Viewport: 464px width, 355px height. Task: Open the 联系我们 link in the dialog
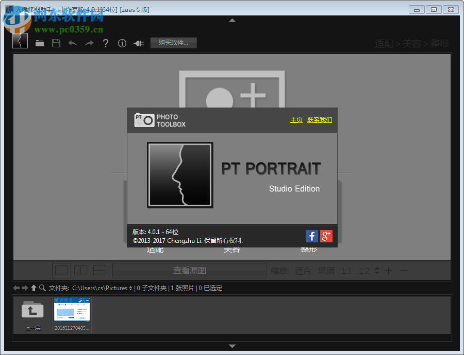(320, 119)
